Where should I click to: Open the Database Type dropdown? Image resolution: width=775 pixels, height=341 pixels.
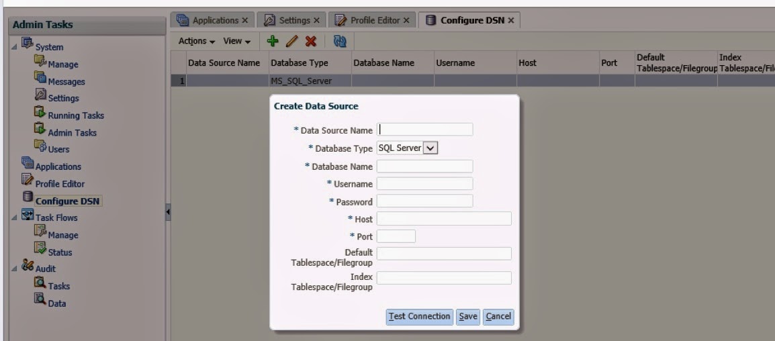click(x=430, y=148)
